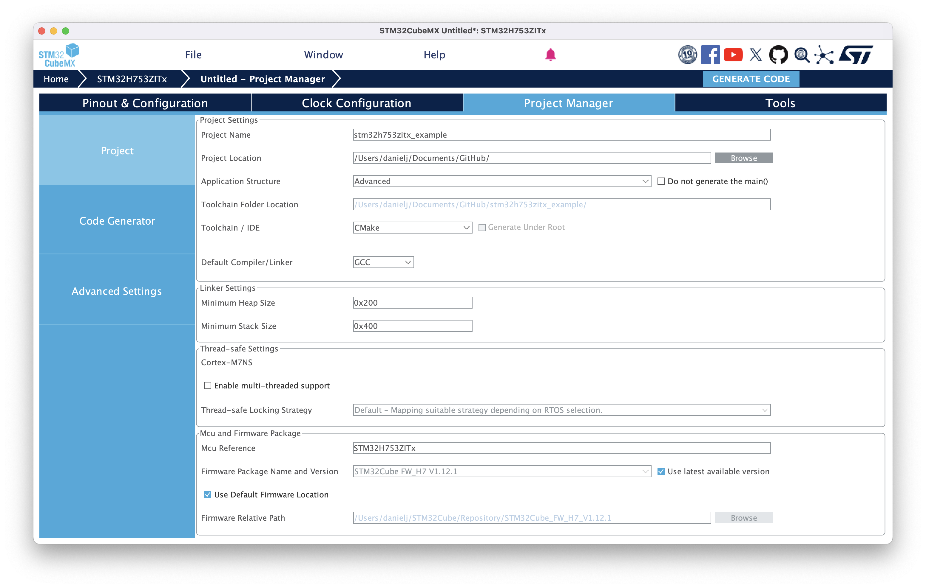926x588 pixels.
Task: Select the Code Generator sidebar section
Action: (x=117, y=221)
